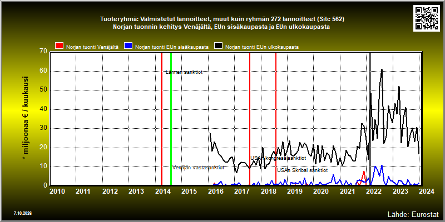Click the date stamp 7.10.2026
This screenshot has width=445, height=222.
pyautogui.click(x=23, y=213)
